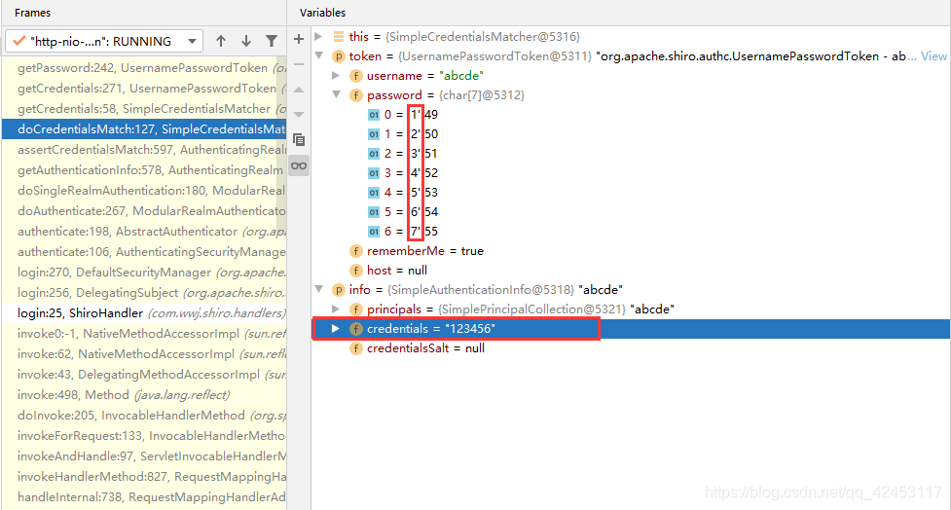Click the object icon beside 'this'

click(339, 37)
